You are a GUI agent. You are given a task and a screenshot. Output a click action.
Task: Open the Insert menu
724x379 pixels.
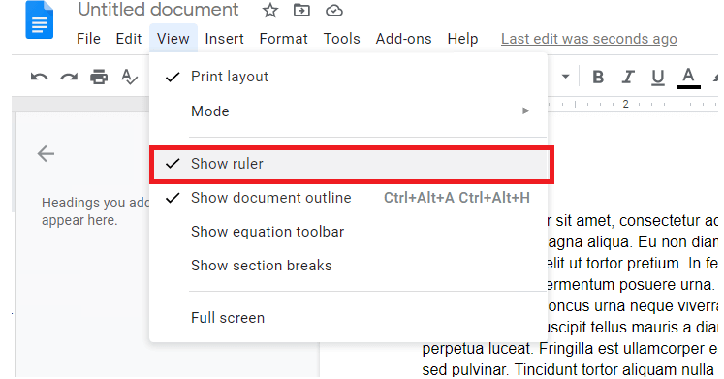(225, 39)
